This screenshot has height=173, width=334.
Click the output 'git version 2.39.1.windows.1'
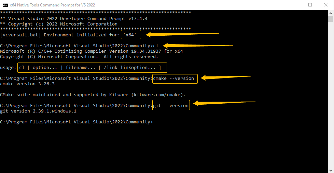point(38,111)
